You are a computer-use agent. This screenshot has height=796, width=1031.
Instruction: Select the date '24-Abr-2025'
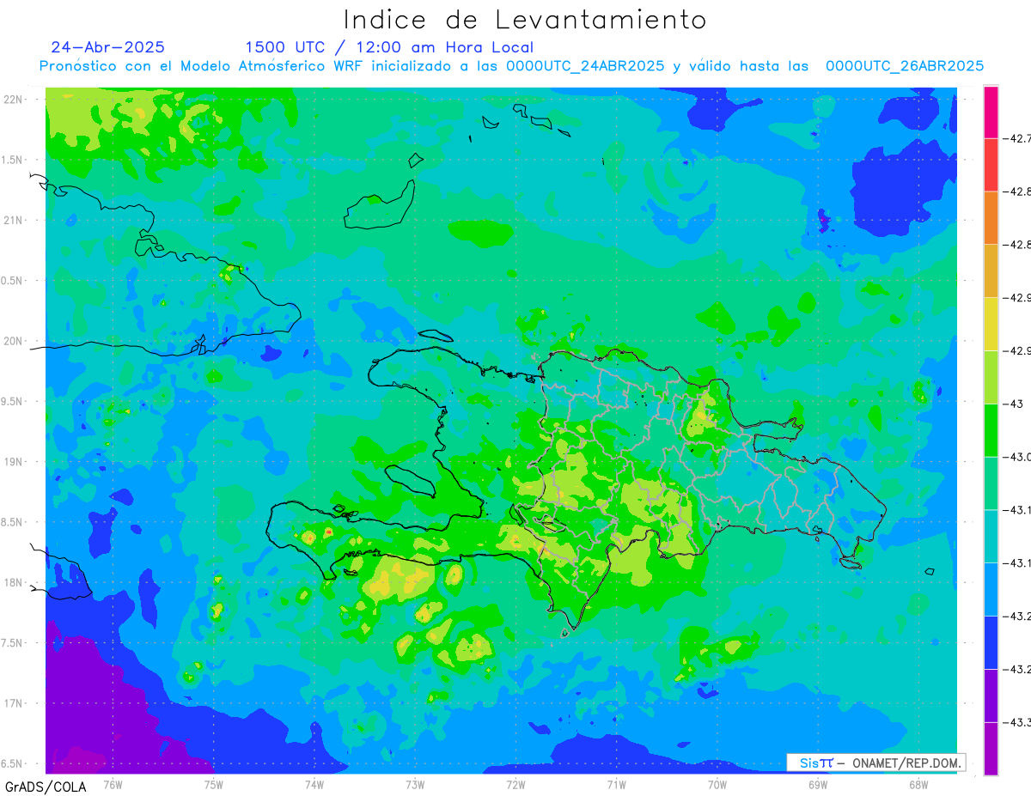107,47
